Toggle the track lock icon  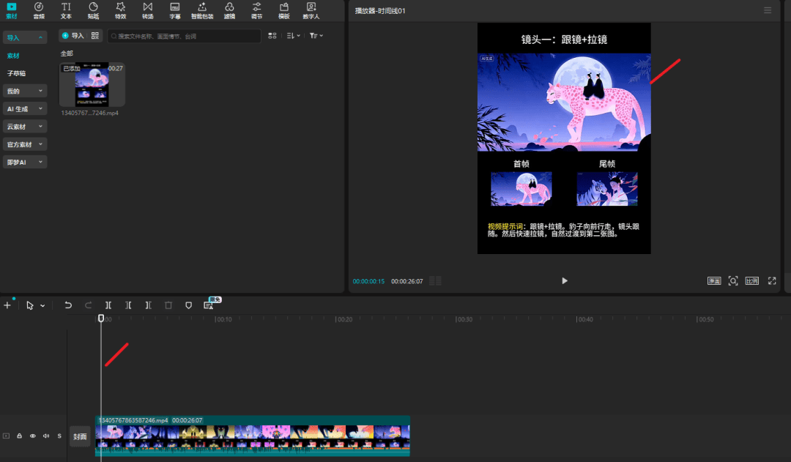[x=20, y=436]
